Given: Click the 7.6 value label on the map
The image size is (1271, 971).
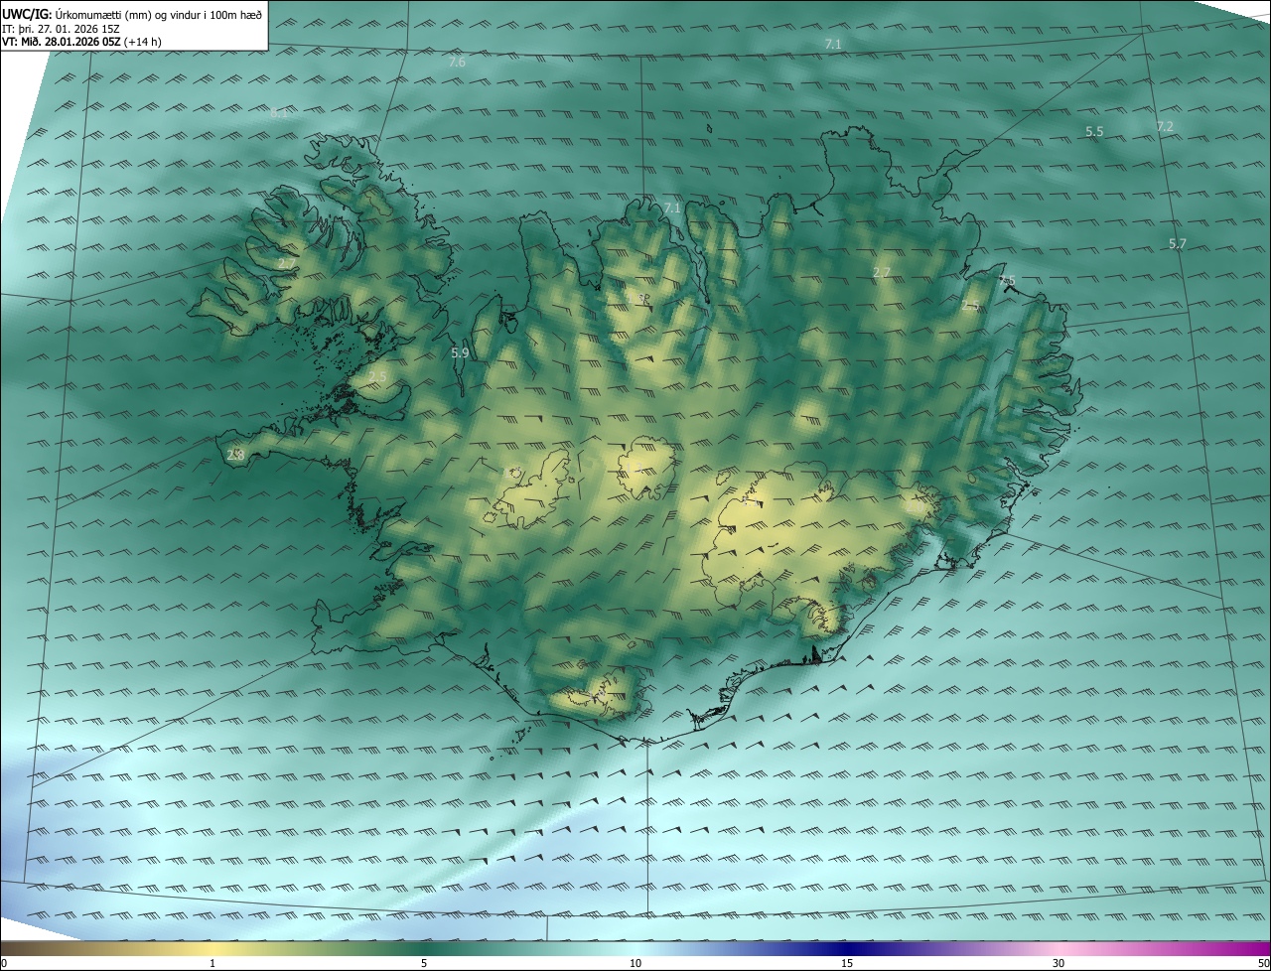Looking at the screenshot, I should tap(457, 63).
